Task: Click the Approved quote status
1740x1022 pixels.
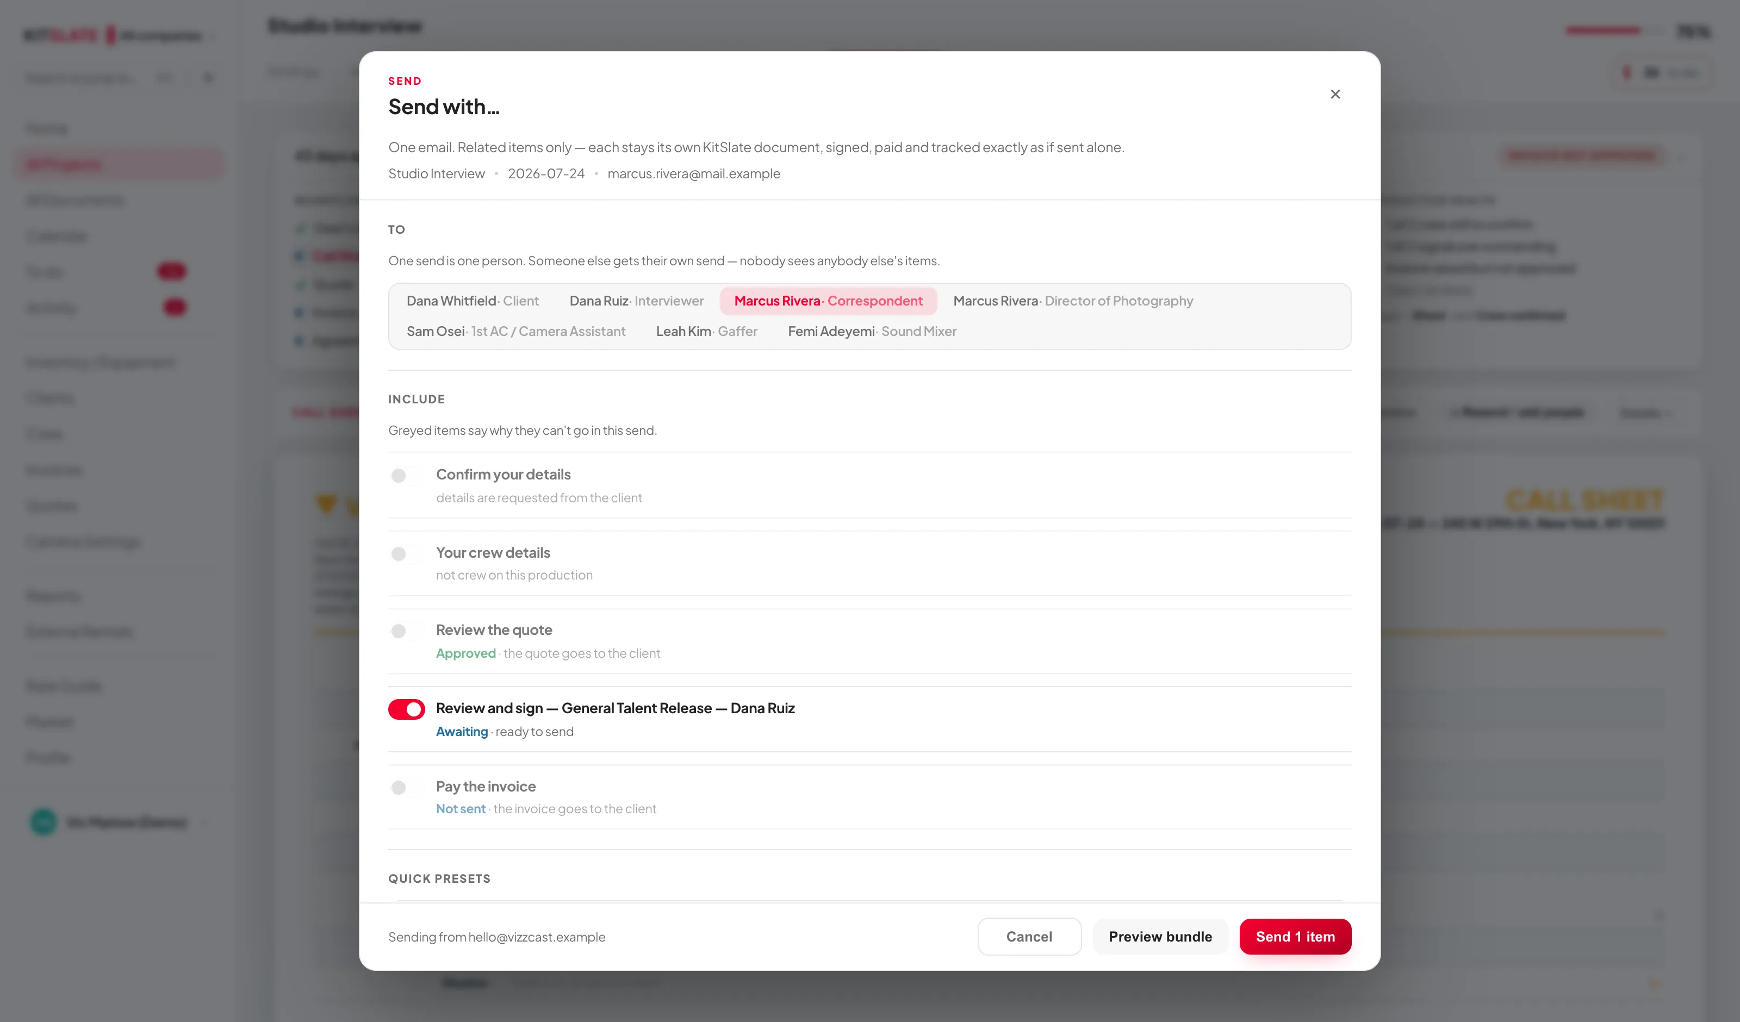Action: point(465,653)
